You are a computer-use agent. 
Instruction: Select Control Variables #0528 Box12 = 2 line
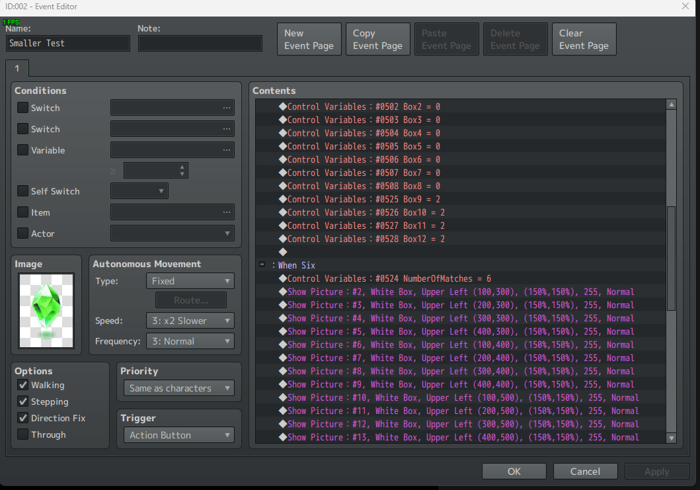coord(461,239)
